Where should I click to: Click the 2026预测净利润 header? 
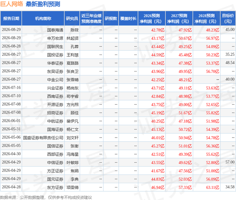pyautogui.click(x=152, y=19)
